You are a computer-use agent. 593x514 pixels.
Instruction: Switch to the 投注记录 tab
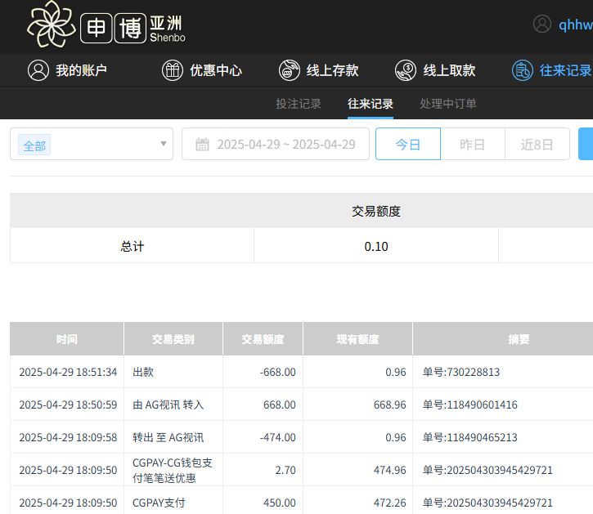coord(299,104)
